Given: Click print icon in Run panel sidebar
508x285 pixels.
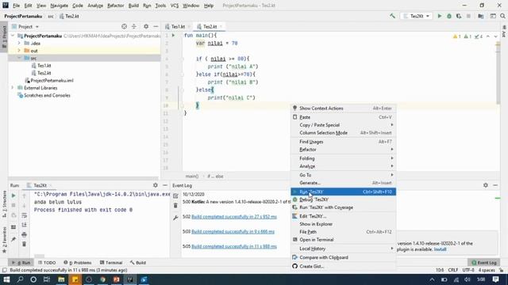Looking at the screenshot, I should tap(25, 234).
